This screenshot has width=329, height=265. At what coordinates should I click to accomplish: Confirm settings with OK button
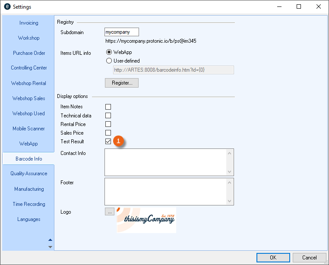273,258
